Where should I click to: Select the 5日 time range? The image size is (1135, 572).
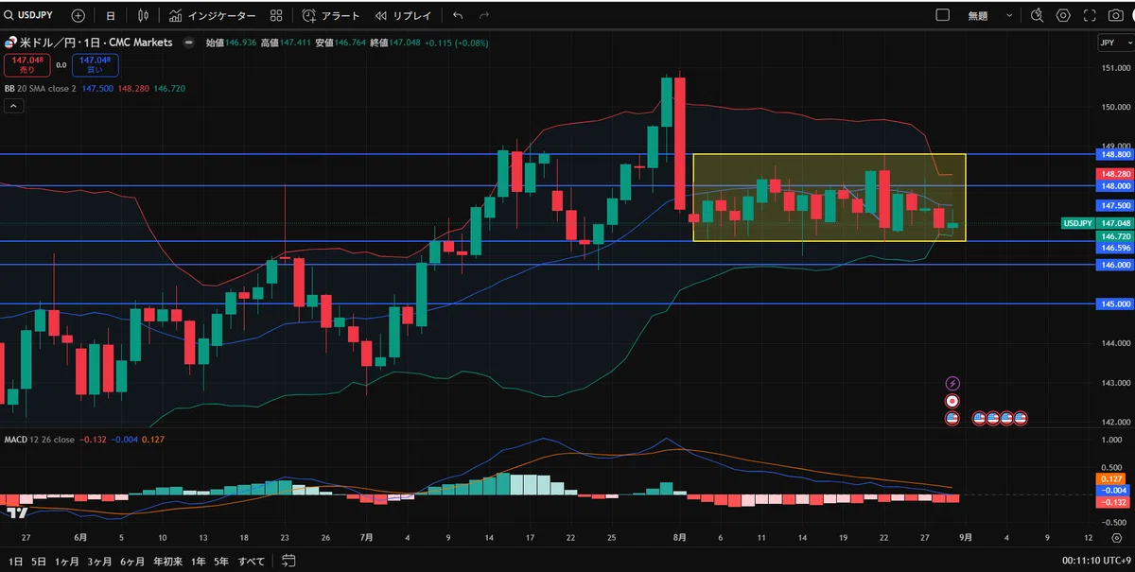(38, 561)
